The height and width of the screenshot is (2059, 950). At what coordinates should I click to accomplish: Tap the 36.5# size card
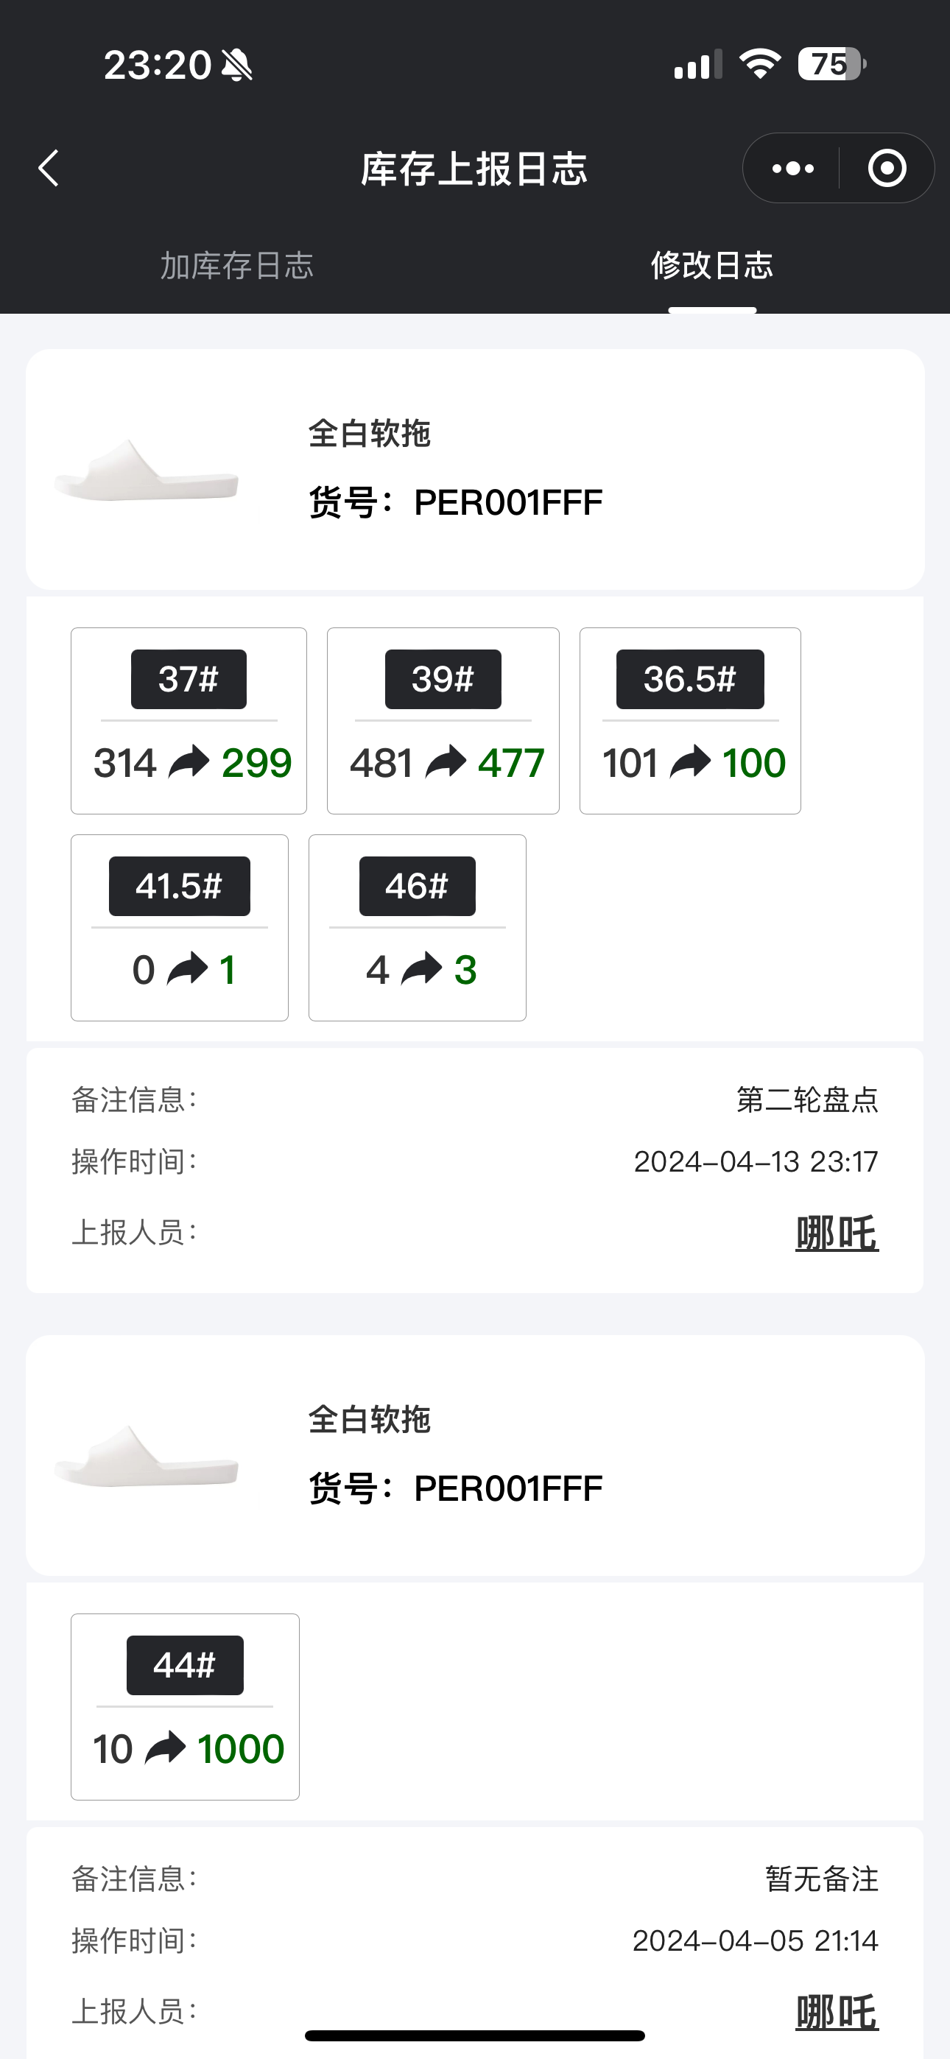tap(690, 720)
